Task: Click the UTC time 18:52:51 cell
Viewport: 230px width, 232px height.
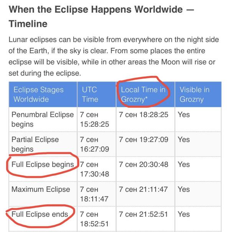Action: (x=94, y=219)
